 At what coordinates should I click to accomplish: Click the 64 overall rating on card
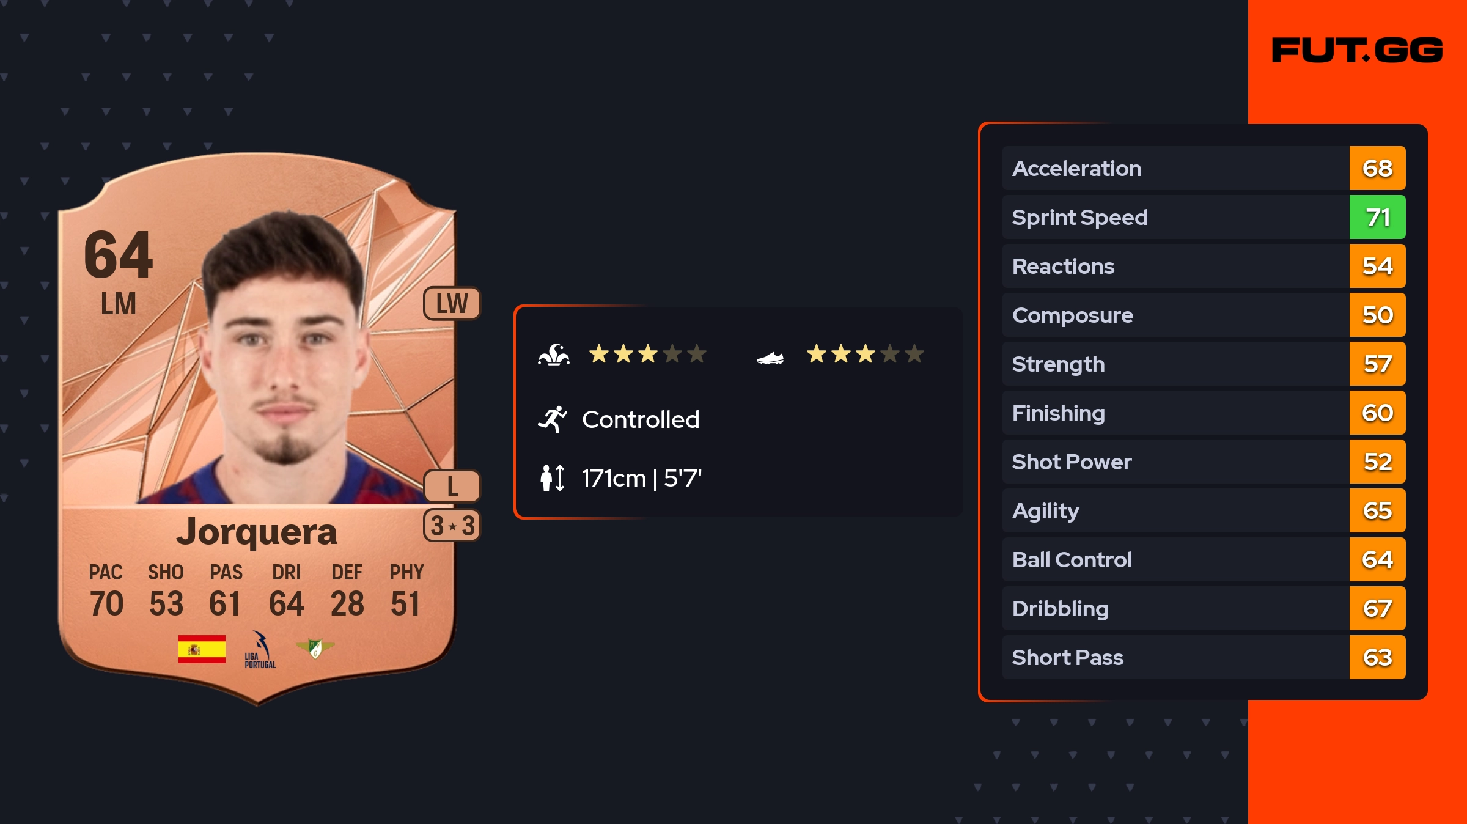(x=119, y=256)
